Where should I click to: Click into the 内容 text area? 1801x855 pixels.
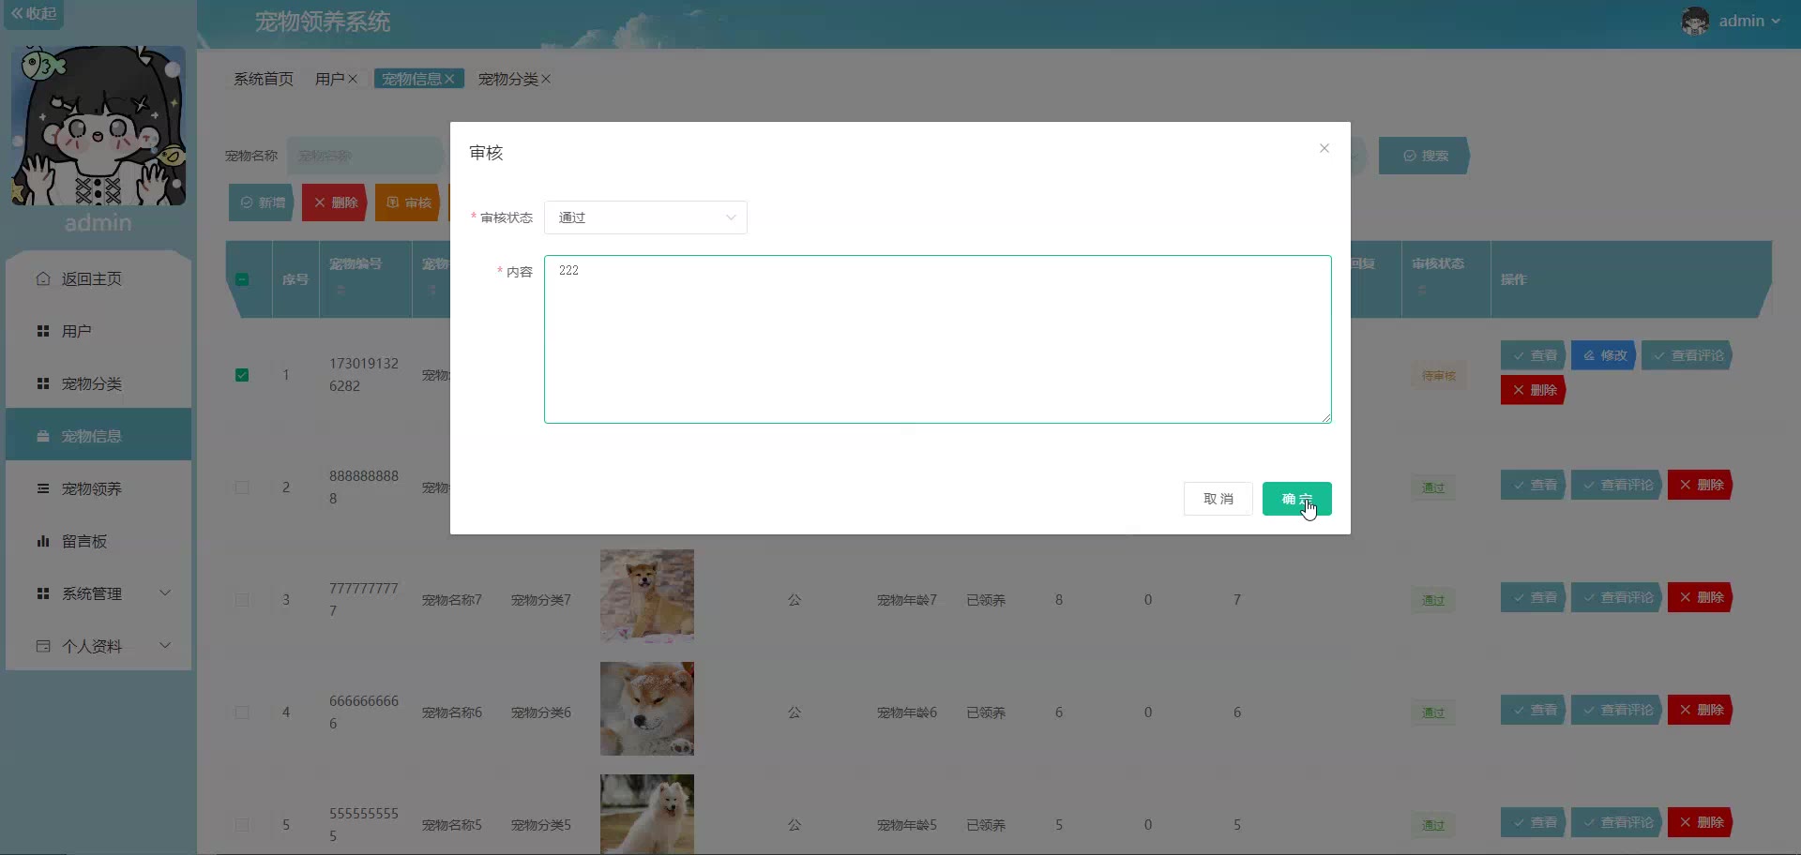click(x=938, y=339)
